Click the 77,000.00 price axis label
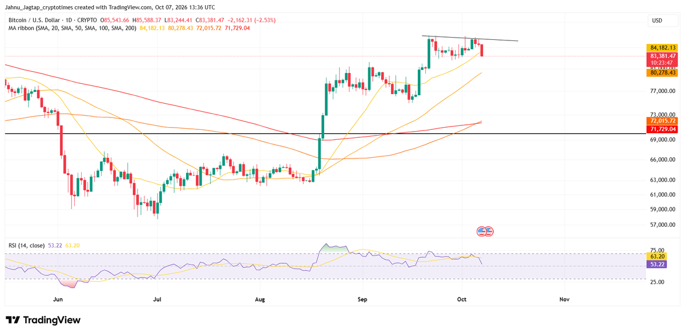 click(663, 91)
